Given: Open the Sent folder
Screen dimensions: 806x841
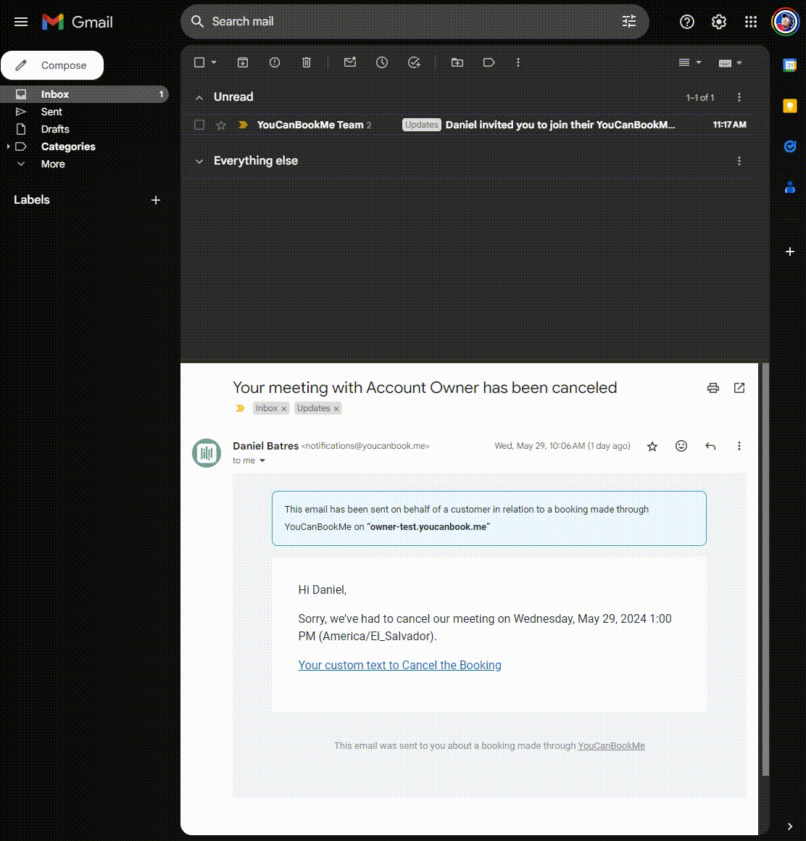Looking at the screenshot, I should click(x=51, y=112).
